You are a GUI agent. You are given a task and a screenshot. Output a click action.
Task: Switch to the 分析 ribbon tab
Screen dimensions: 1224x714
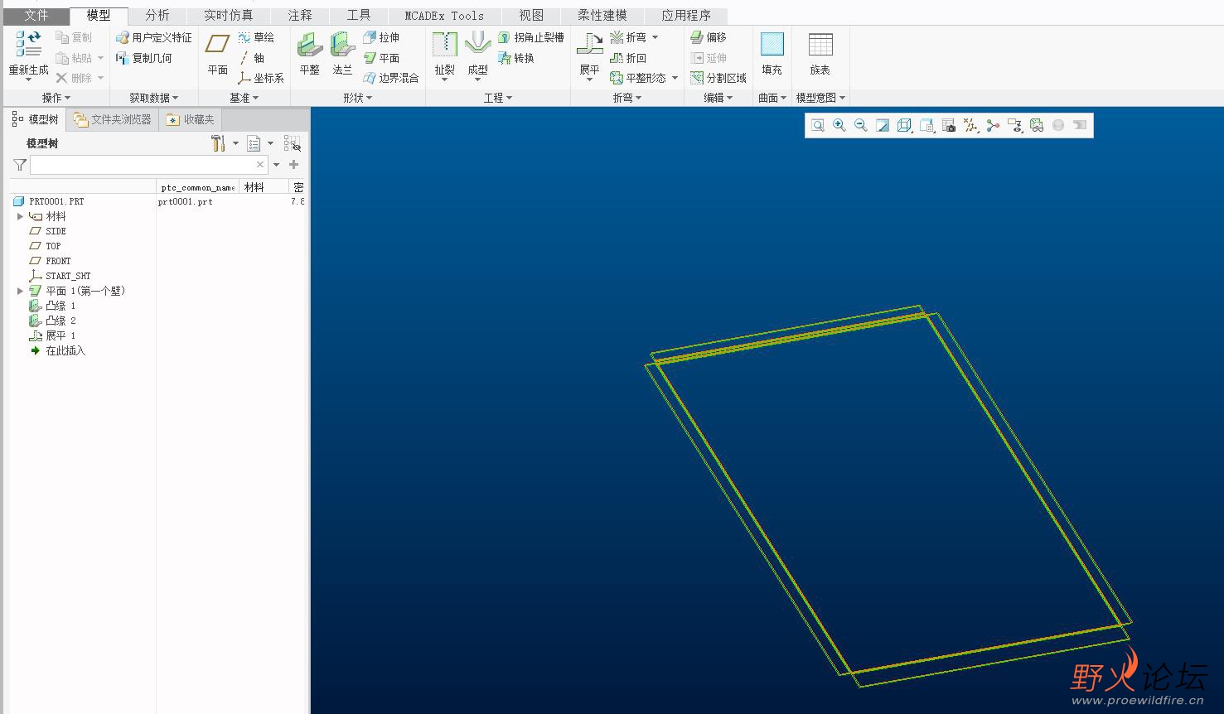click(x=157, y=15)
